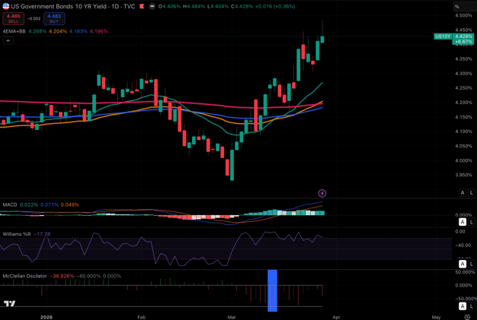Click the minus circle icon in header
The width and height of the screenshot is (477, 320).
coord(152,6)
